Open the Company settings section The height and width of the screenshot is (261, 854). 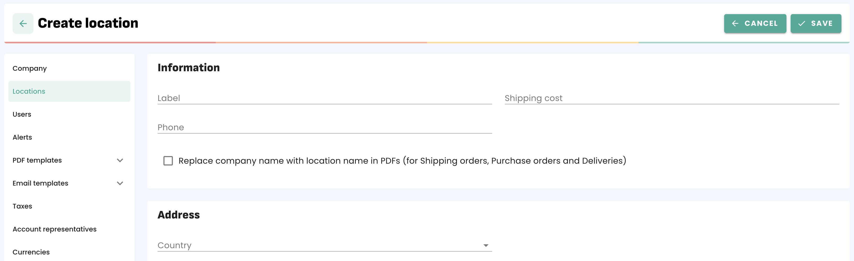click(30, 68)
